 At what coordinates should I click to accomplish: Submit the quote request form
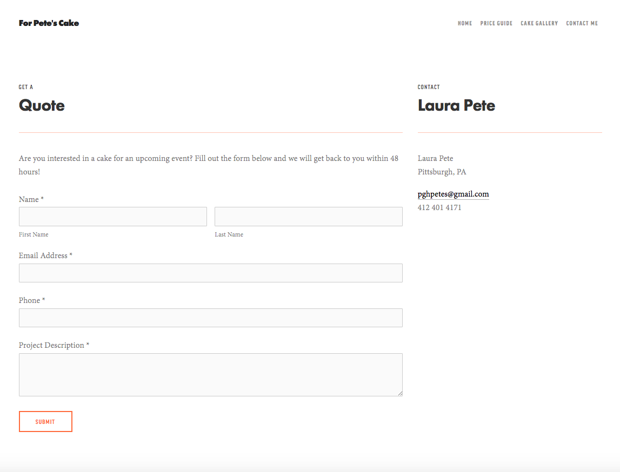click(45, 421)
